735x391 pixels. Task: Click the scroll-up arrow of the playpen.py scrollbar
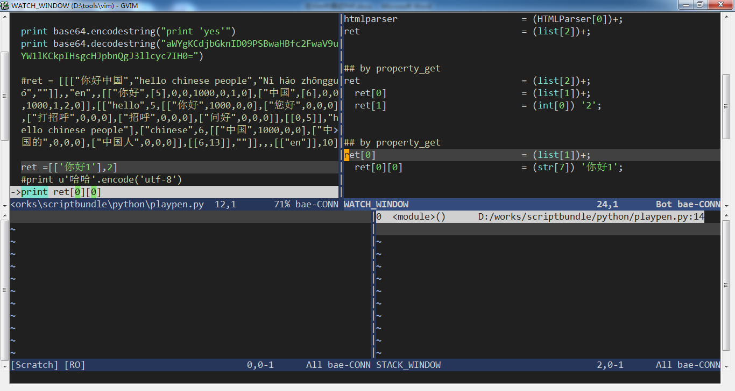5,17
